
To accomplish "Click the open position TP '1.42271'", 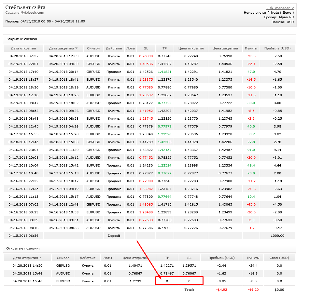I will 167,266.
